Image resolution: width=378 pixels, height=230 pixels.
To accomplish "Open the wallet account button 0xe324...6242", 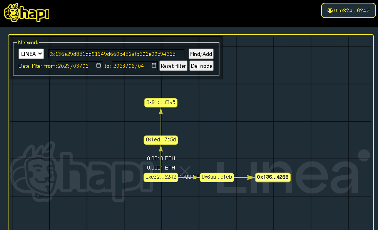I will click(348, 11).
